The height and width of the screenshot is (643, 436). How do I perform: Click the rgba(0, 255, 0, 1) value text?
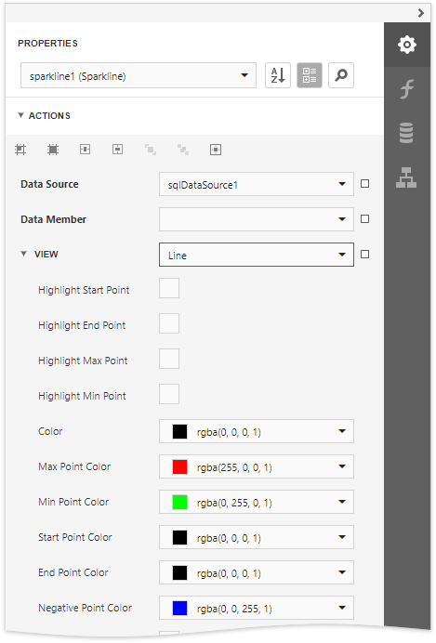coord(234,503)
